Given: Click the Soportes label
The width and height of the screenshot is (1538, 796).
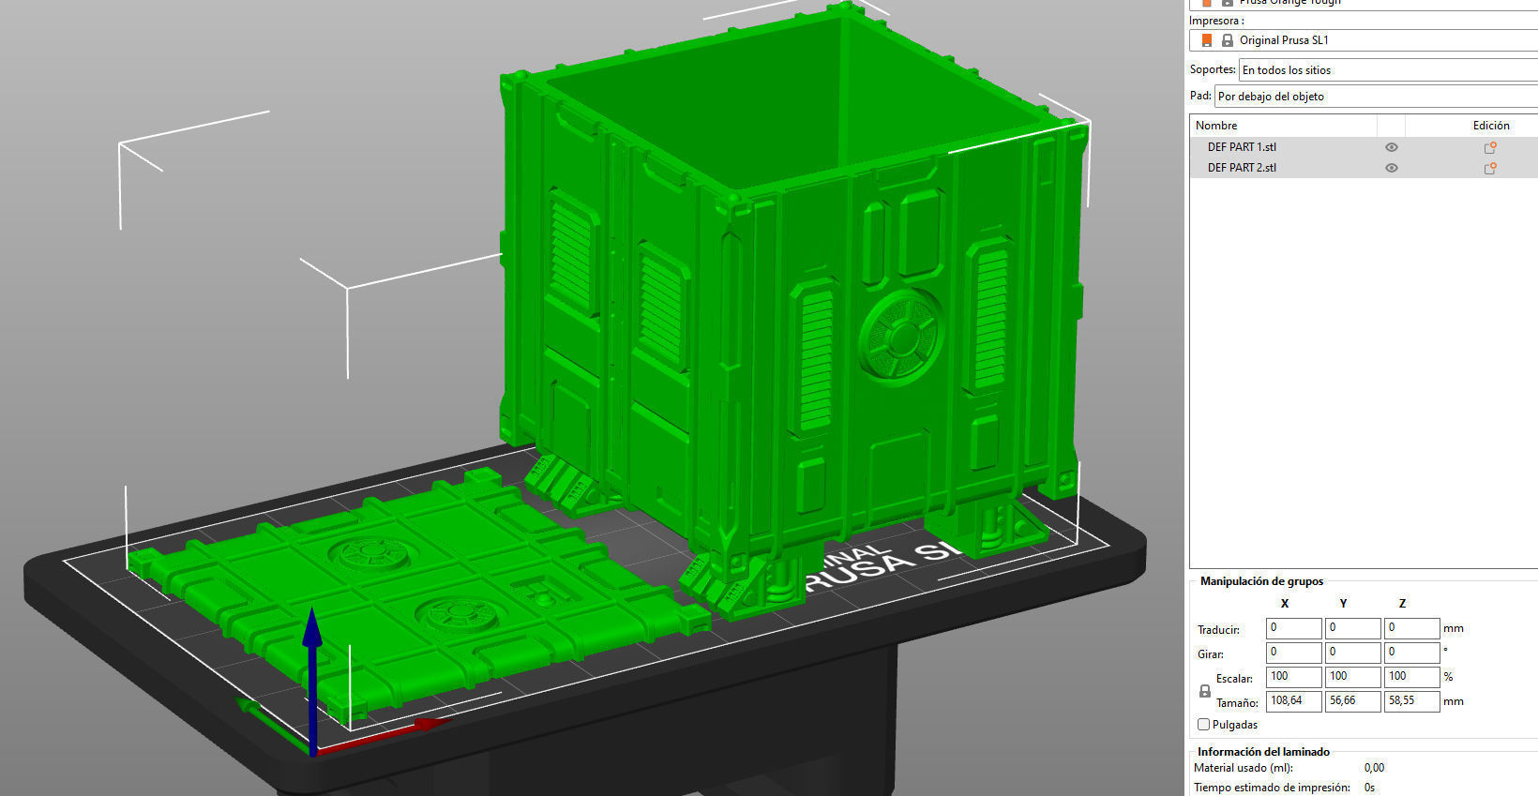Looking at the screenshot, I should coord(1213,69).
